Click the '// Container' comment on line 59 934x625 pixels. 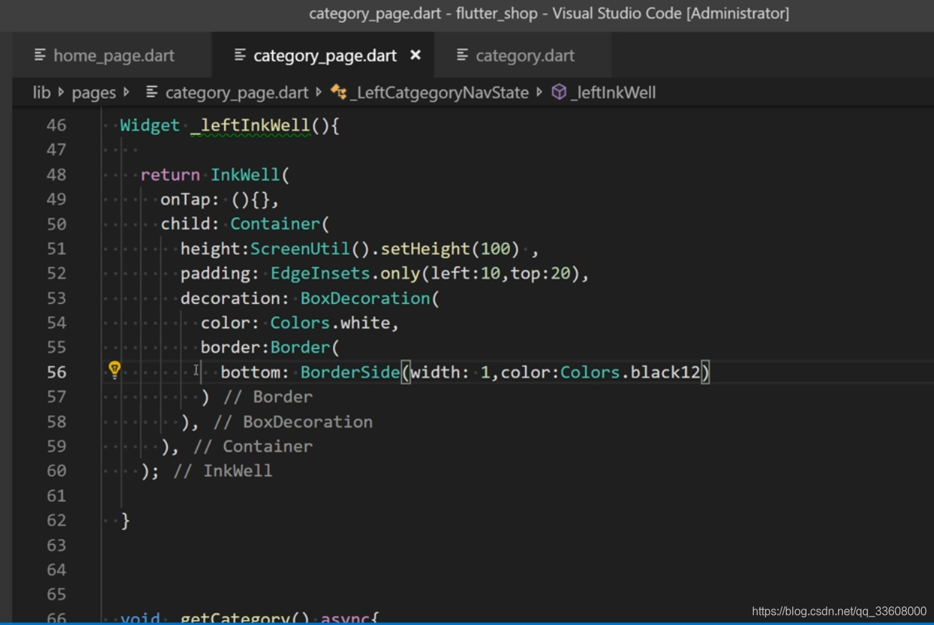[253, 447]
